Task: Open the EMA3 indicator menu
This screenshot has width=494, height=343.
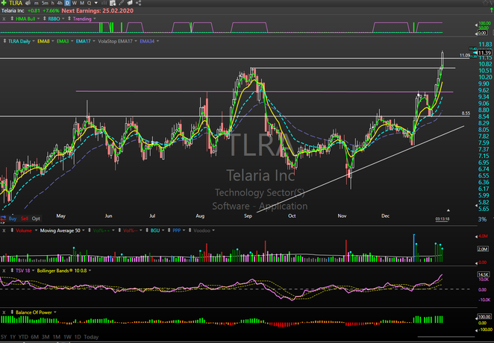Action: click(x=72, y=41)
